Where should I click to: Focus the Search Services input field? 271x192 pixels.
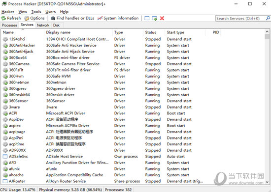click(240, 18)
